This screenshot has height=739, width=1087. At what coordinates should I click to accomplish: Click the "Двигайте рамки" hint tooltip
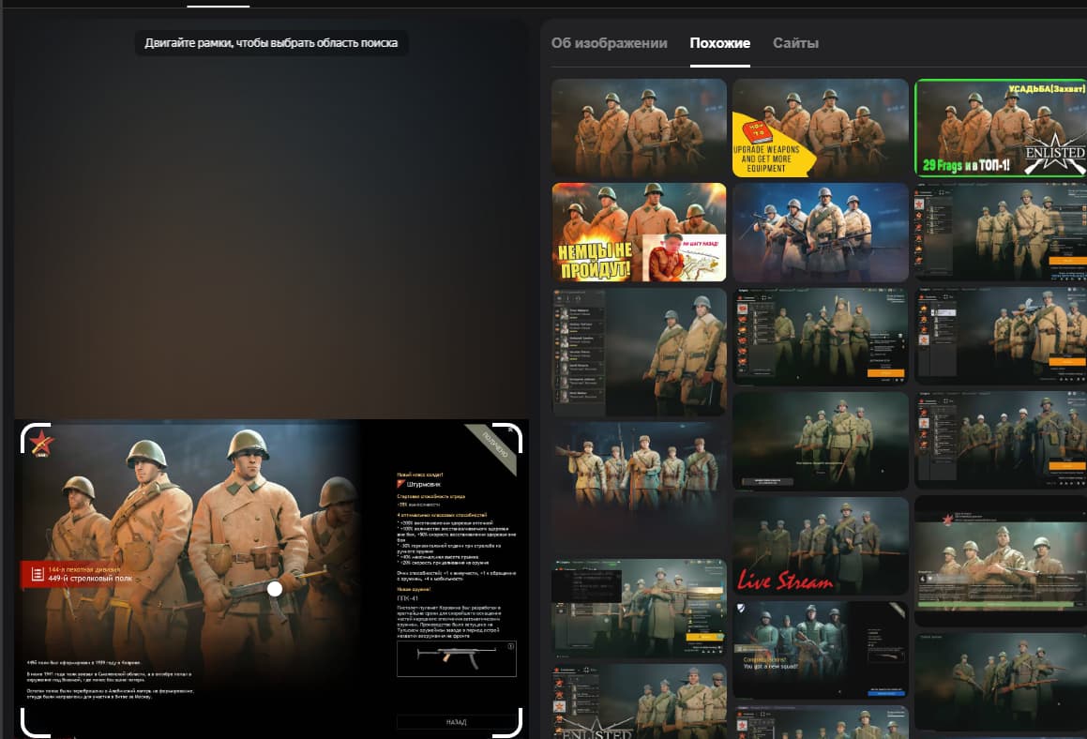[x=272, y=43]
